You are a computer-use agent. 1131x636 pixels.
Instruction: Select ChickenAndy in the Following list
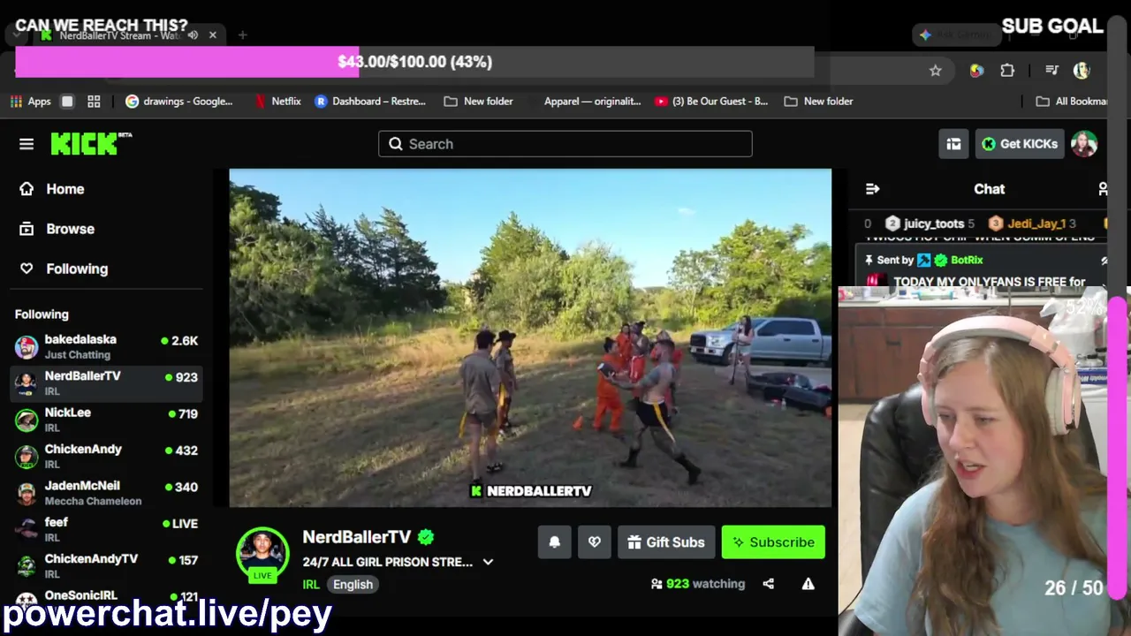[x=106, y=456]
